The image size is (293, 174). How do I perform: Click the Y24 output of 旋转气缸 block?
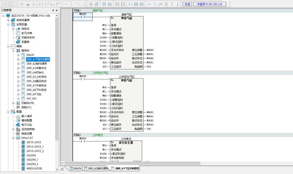[149, 67]
